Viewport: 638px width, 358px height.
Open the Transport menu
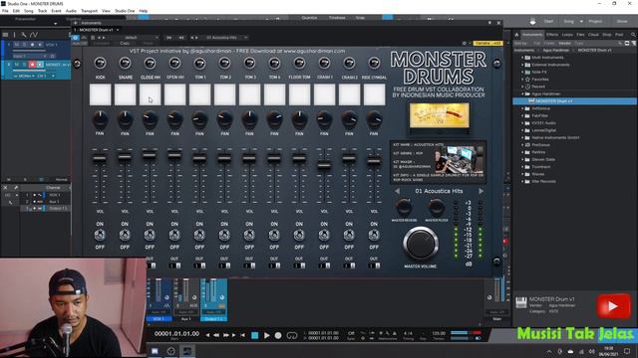coord(89,11)
